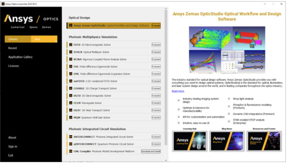The width and height of the screenshot is (287, 164).
Task: Click the INTERCONNECT solver icon
Action: 71,137
